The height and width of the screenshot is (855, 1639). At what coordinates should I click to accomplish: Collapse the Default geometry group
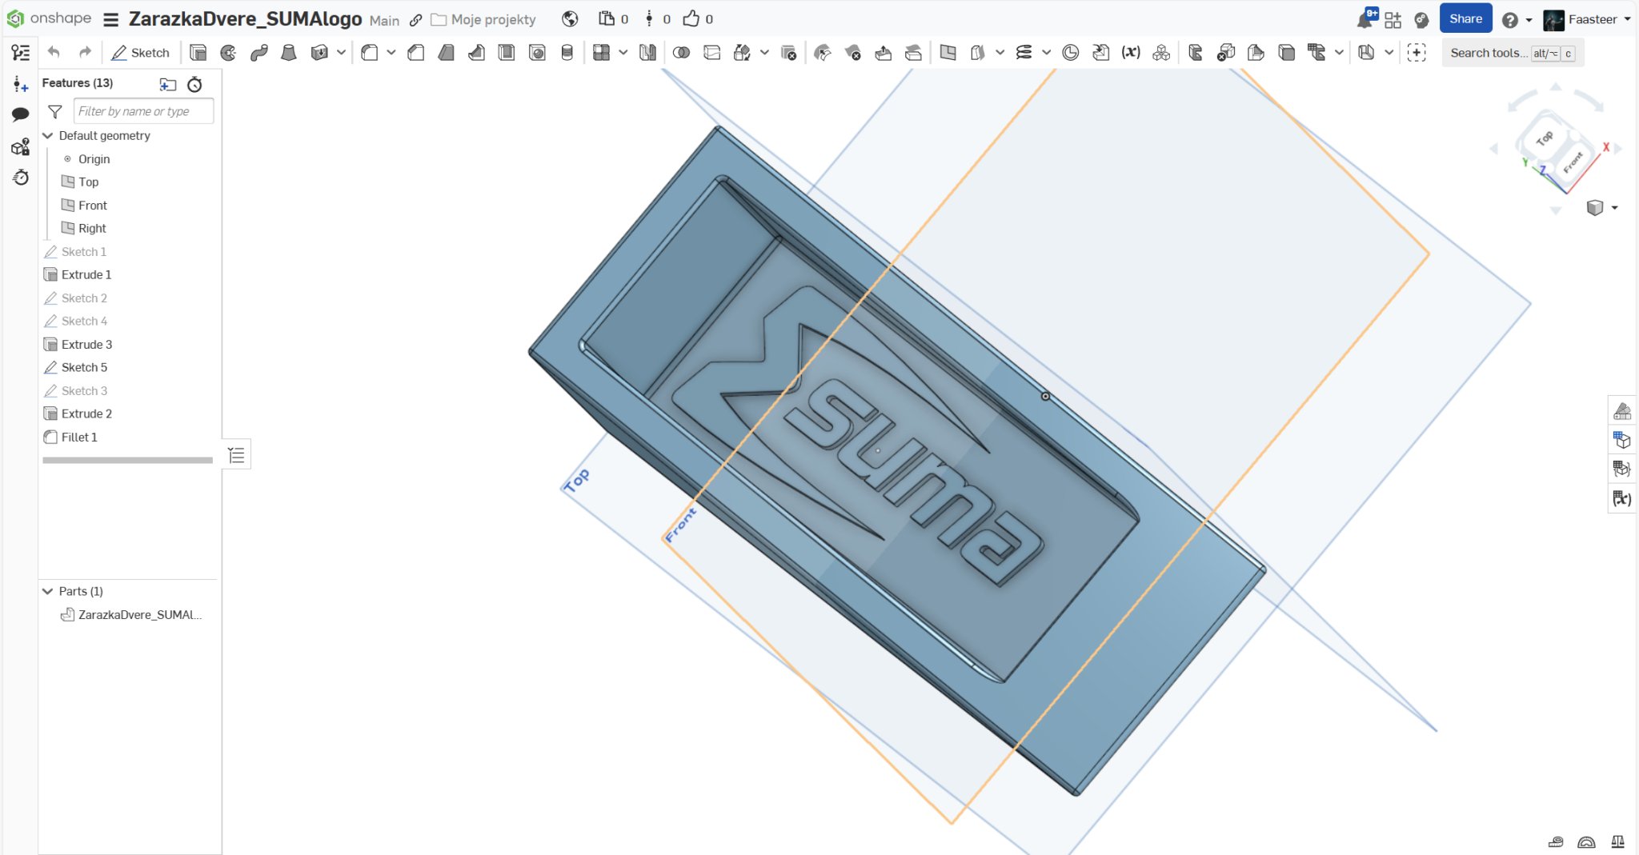48,136
